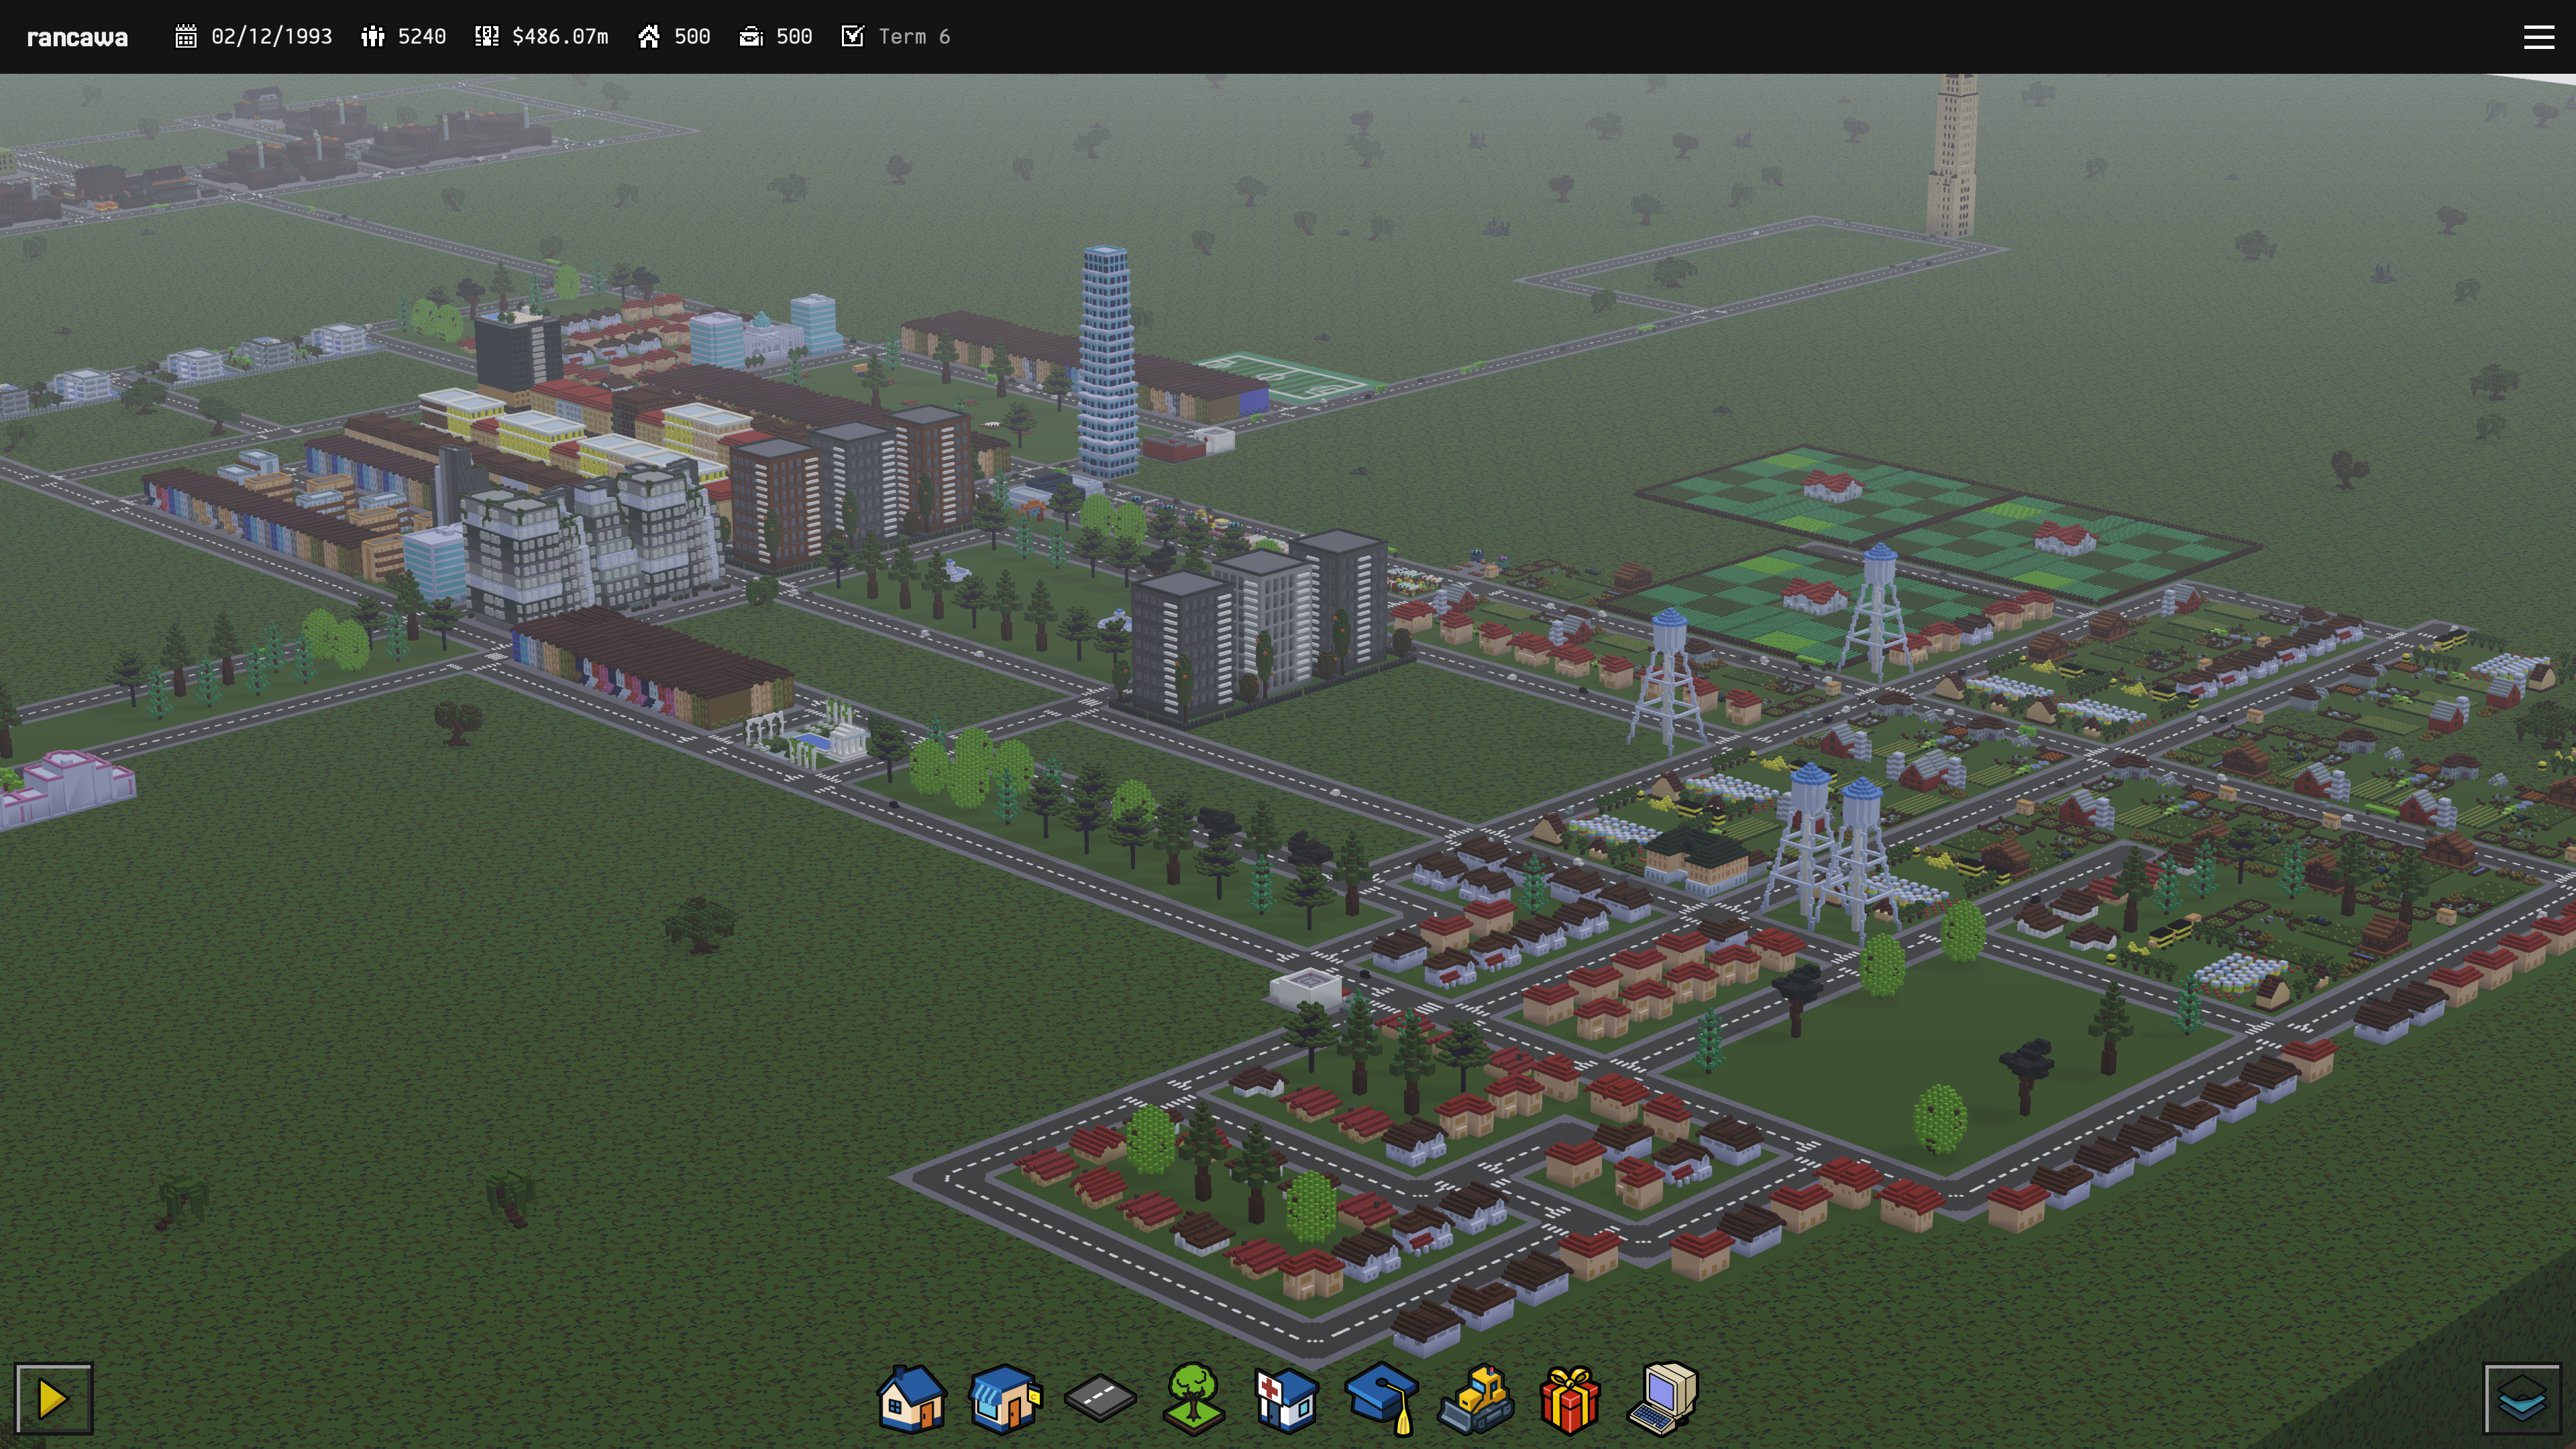Click the population value 5240
The width and height of the screenshot is (2576, 1449).
(422, 37)
